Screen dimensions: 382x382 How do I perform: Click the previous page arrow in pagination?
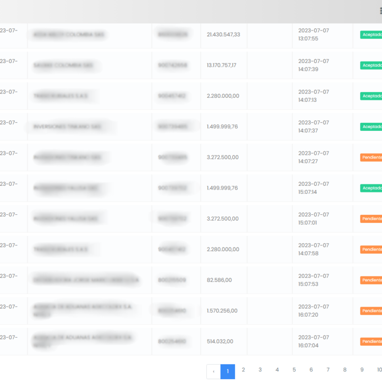tap(213, 371)
